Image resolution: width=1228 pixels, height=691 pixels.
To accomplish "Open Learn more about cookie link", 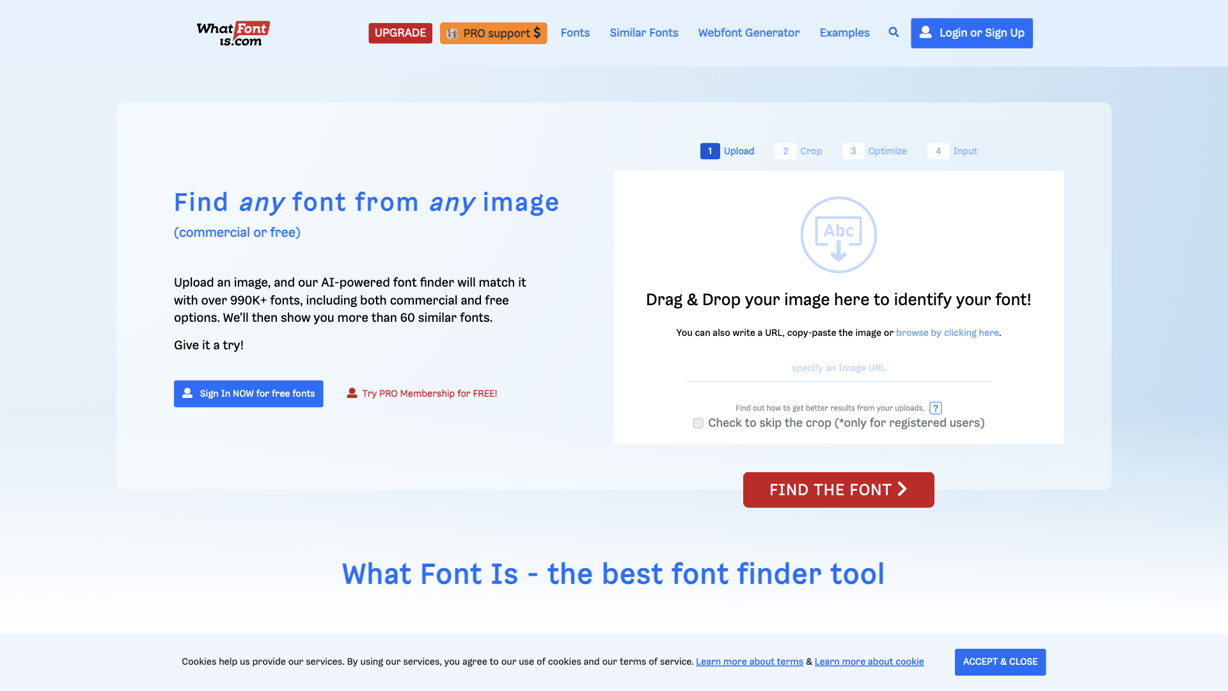I will tap(869, 662).
